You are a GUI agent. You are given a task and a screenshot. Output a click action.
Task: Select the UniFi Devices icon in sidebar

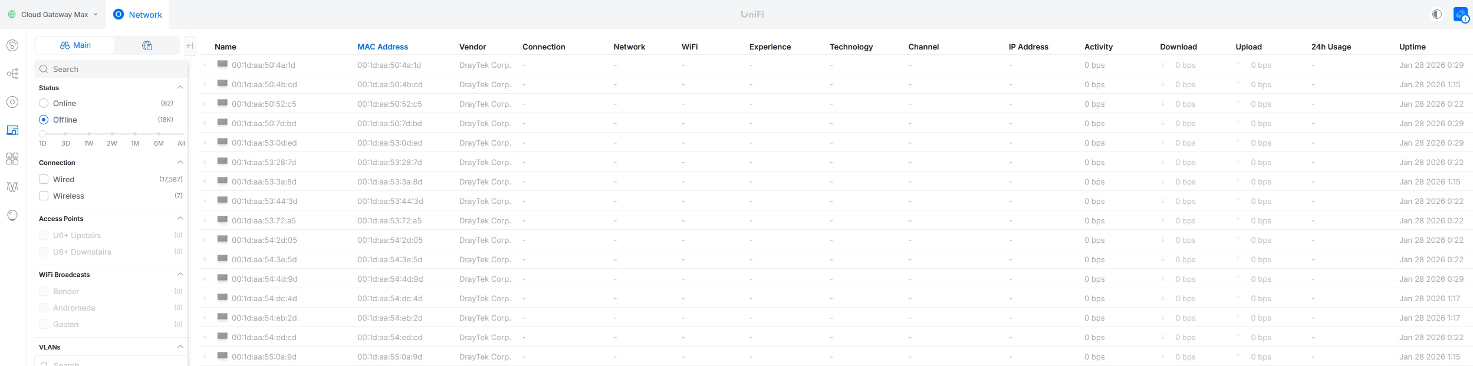(12, 102)
